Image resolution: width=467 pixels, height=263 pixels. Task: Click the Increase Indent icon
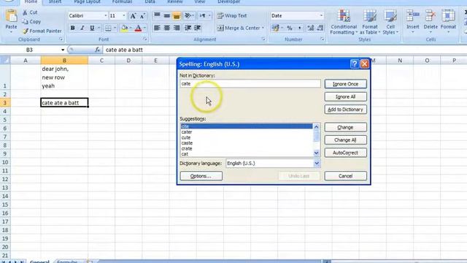tap(198, 28)
